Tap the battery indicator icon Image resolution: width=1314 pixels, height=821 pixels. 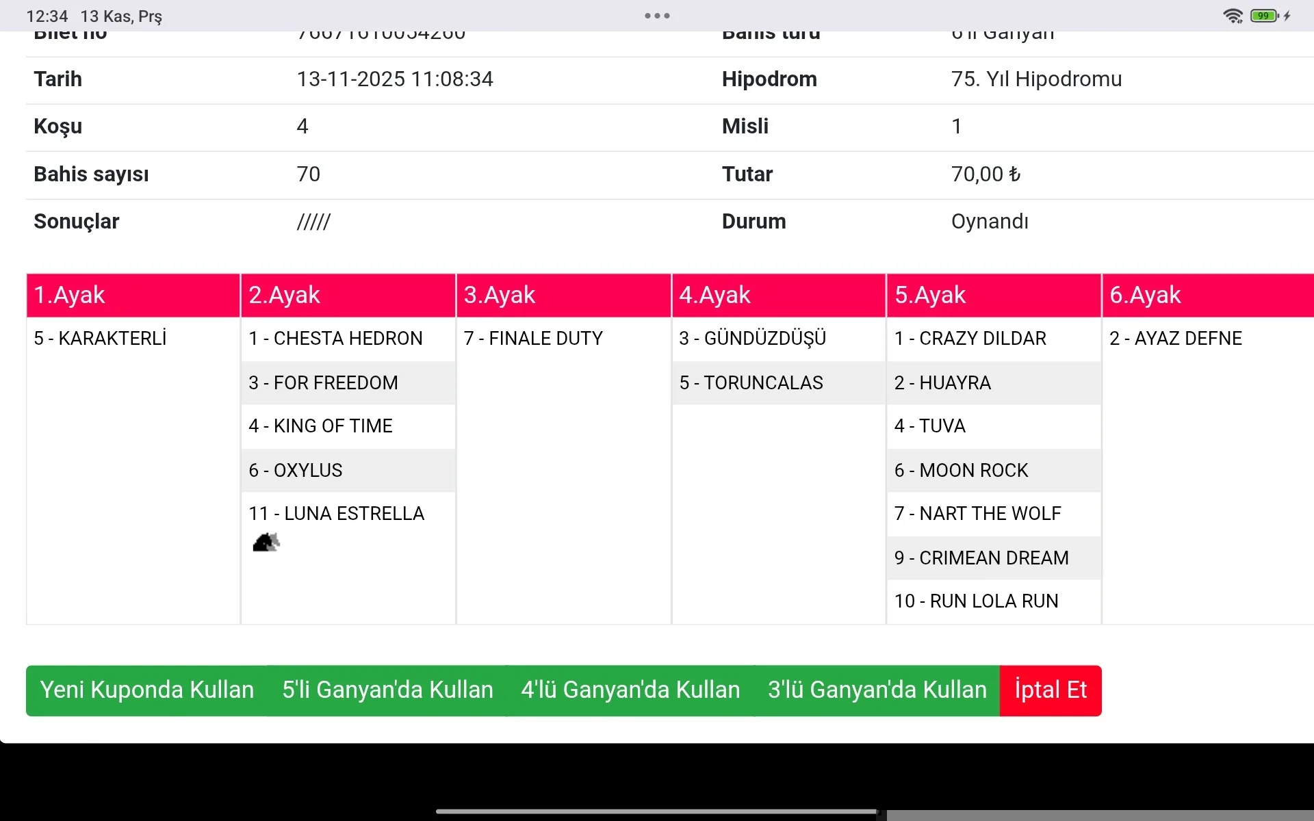point(1264,16)
